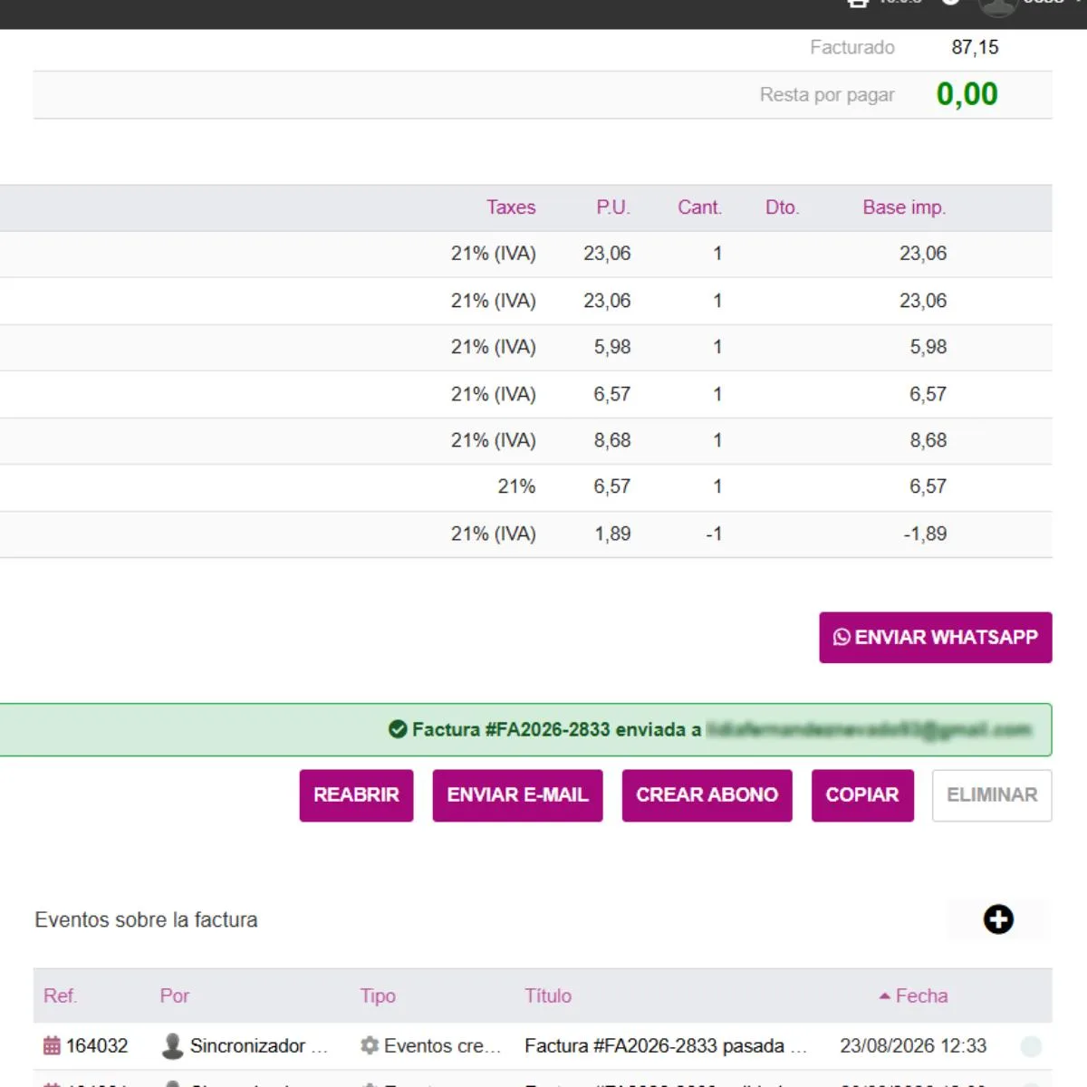This screenshot has width=1087, height=1087.
Task: Click the 21% (IVA) cell in the 1,89 row
Action: [494, 534]
